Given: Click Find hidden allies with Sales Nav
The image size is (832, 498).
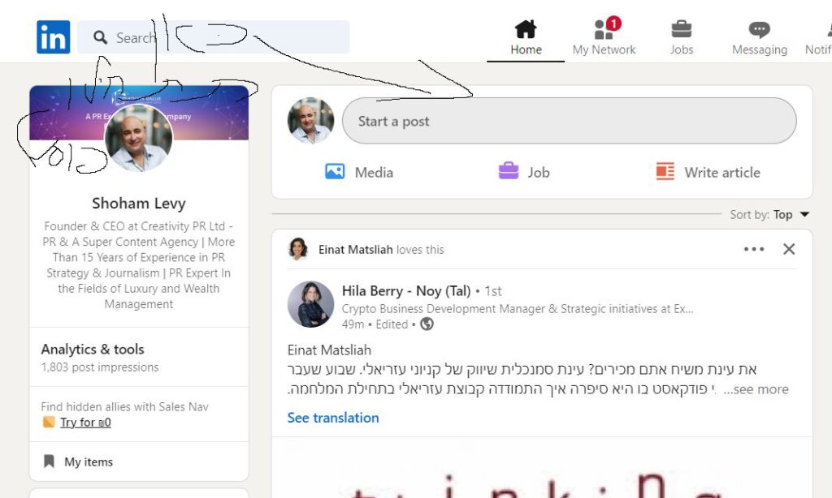Looking at the screenshot, I should pyautogui.click(x=124, y=406).
